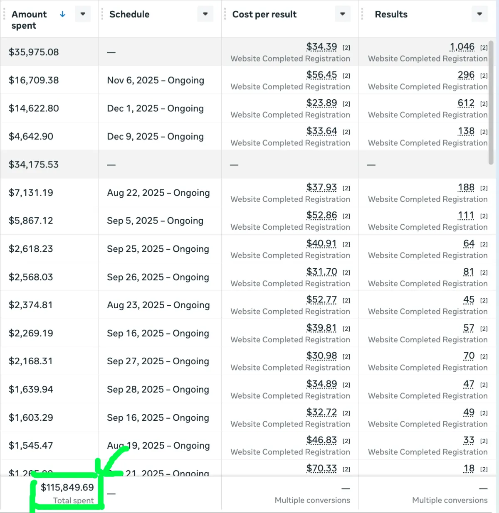Click the $56.45 cost per result link
Viewport: 499px width, 513px height.
[321, 75]
